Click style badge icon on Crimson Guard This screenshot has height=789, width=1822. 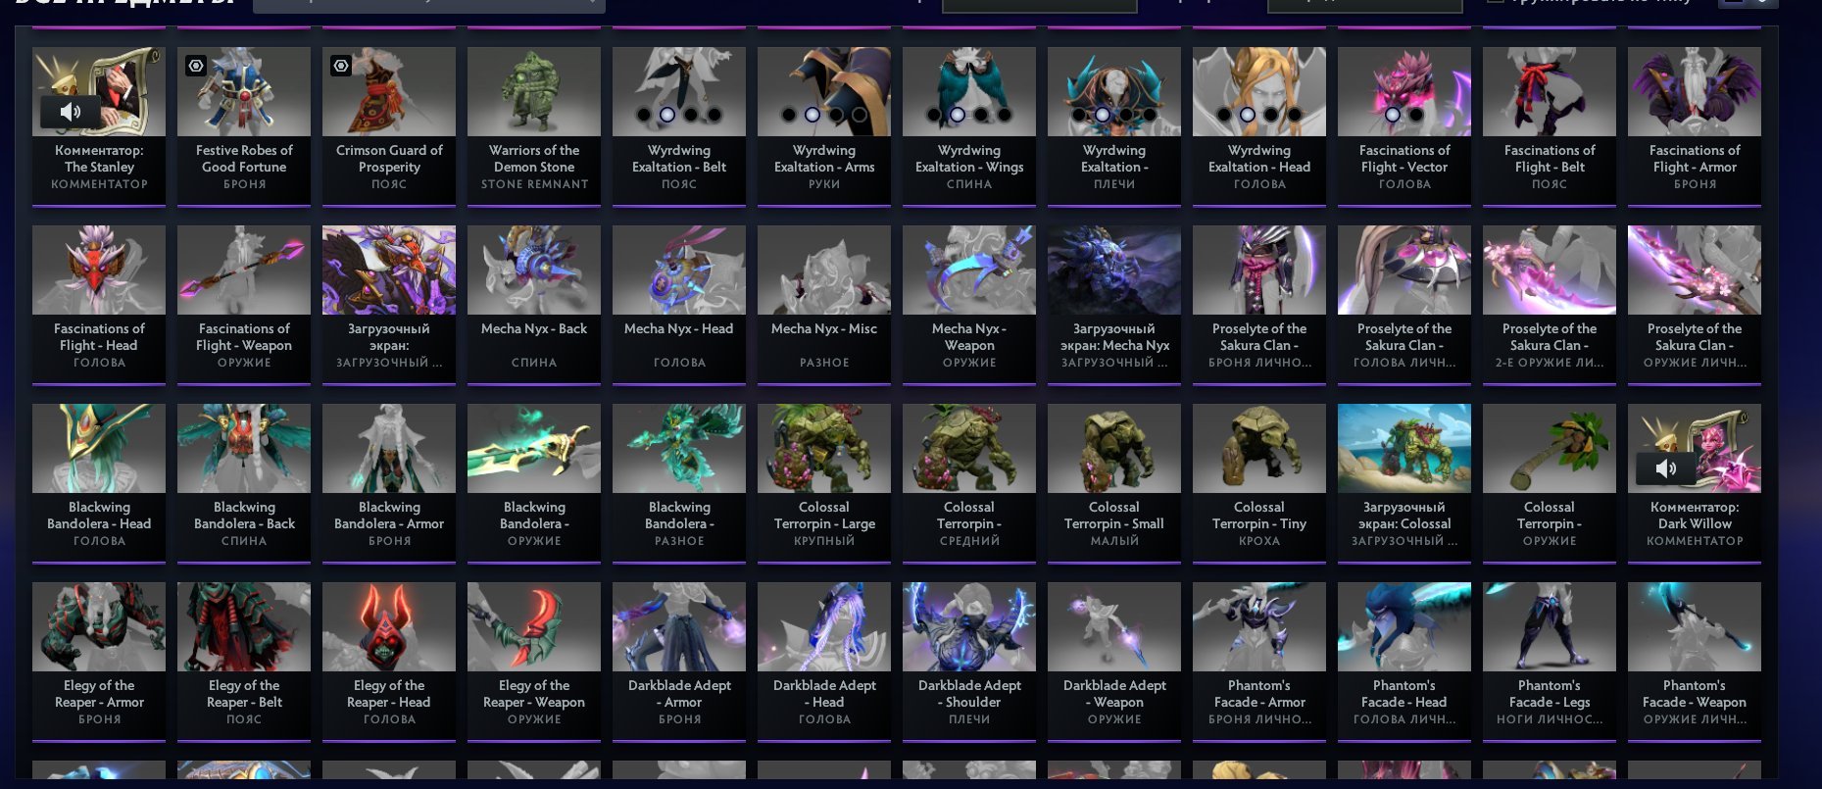tap(341, 66)
